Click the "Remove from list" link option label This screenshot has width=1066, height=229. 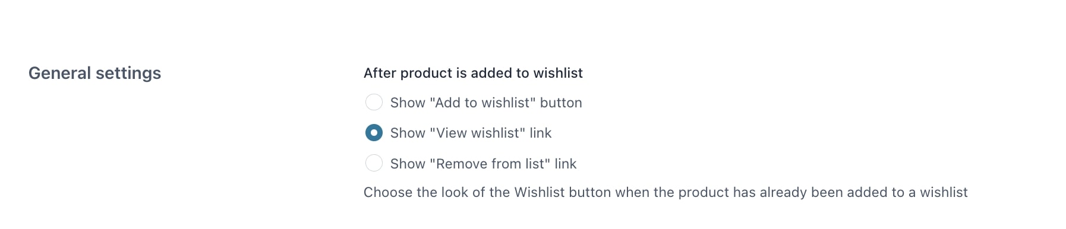click(483, 164)
